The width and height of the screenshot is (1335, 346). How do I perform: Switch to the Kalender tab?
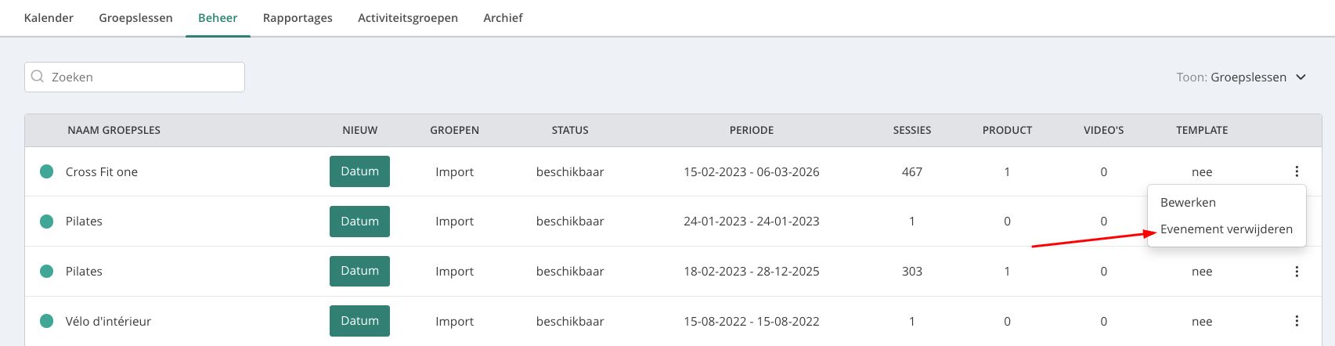point(49,17)
